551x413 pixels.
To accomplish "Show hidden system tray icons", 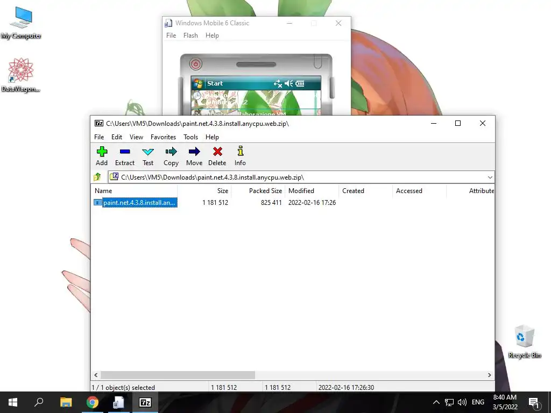I will 436,402.
